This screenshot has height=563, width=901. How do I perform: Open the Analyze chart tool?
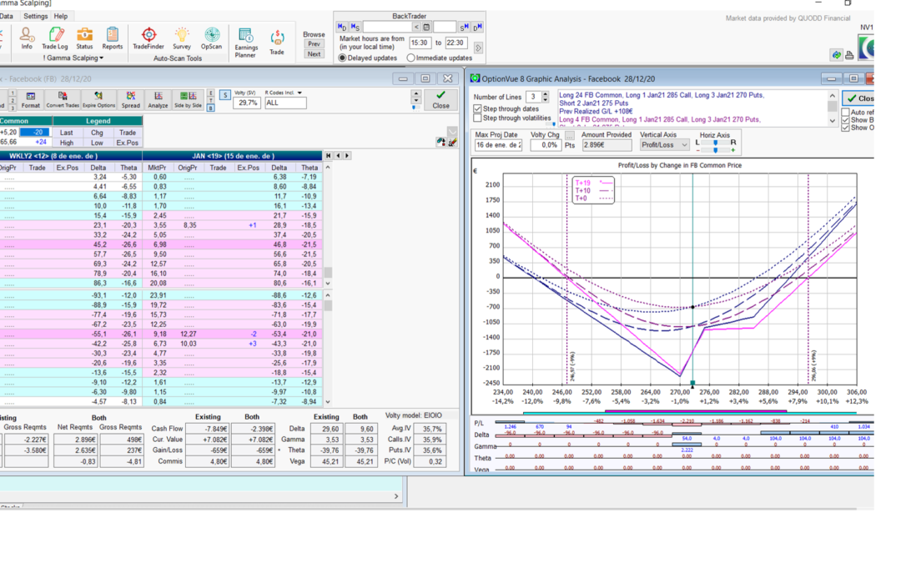158,100
